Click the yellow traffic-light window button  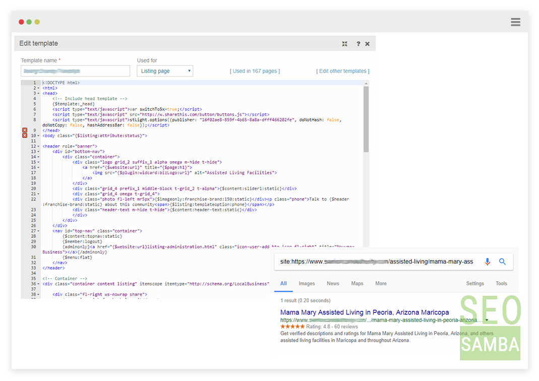tap(36, 22)
